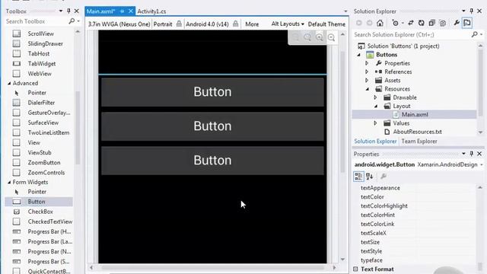The width and height of the screenshot is (487, 274).
Task: Open Properties window position dropdown
Action: (x=463, y=154)
